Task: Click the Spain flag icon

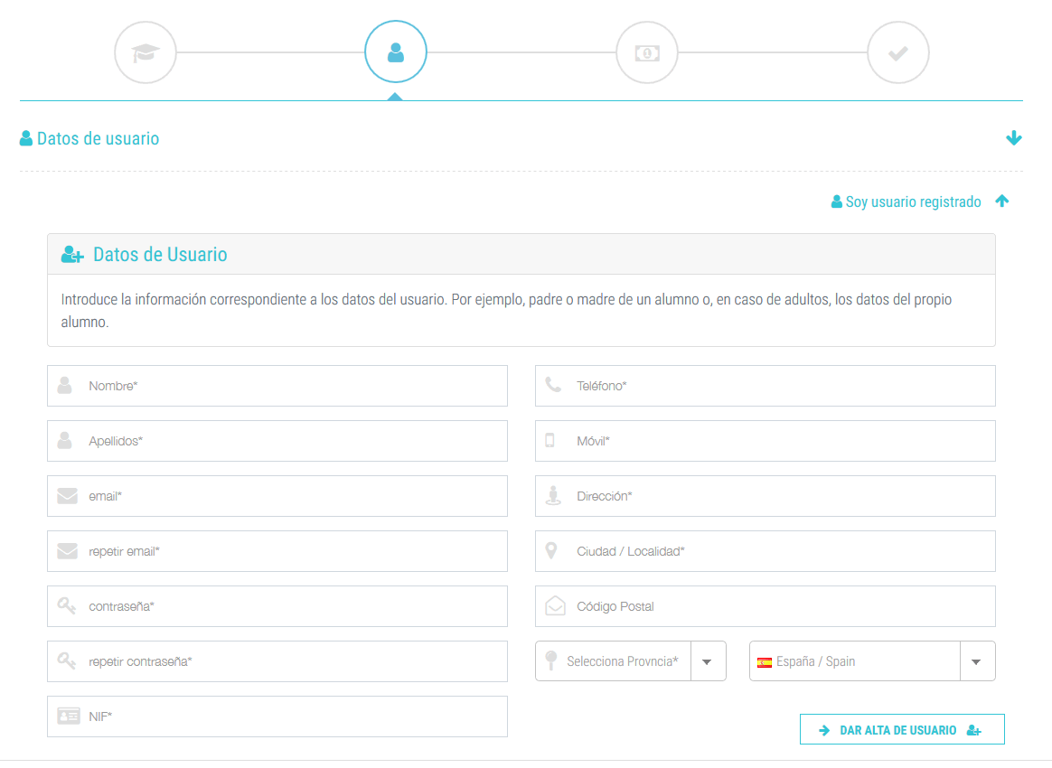Action: tap(765, 662)
